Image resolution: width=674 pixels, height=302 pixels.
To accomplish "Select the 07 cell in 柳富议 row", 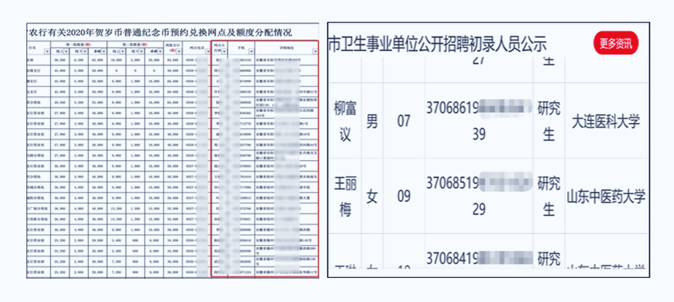I will [404, 122].
